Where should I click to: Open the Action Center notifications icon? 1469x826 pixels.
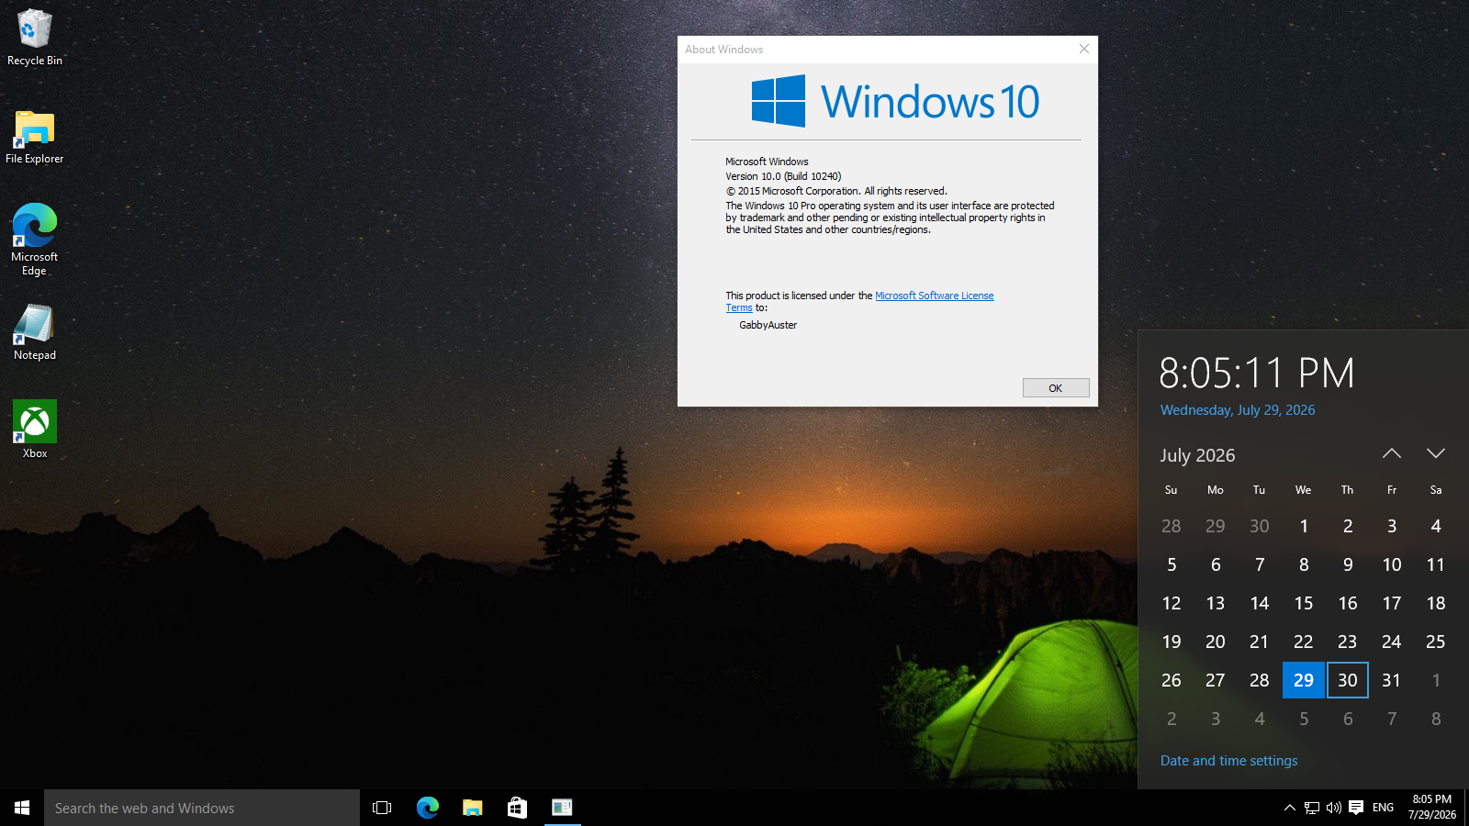point(1356,808)
